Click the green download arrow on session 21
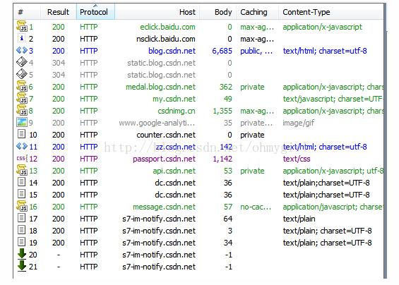Screen dimensions: 399x285 coord(22,266)
